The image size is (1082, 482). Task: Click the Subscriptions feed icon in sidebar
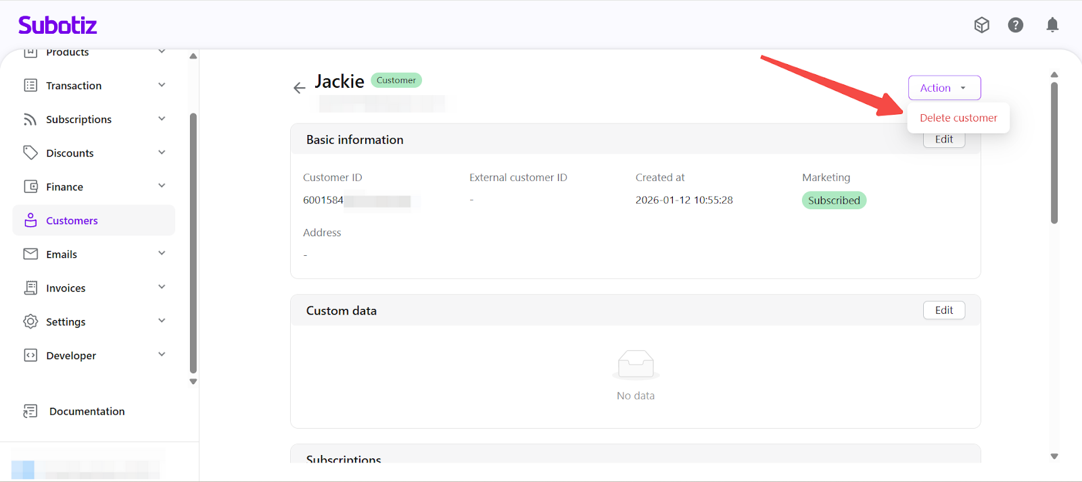(30, 119)
